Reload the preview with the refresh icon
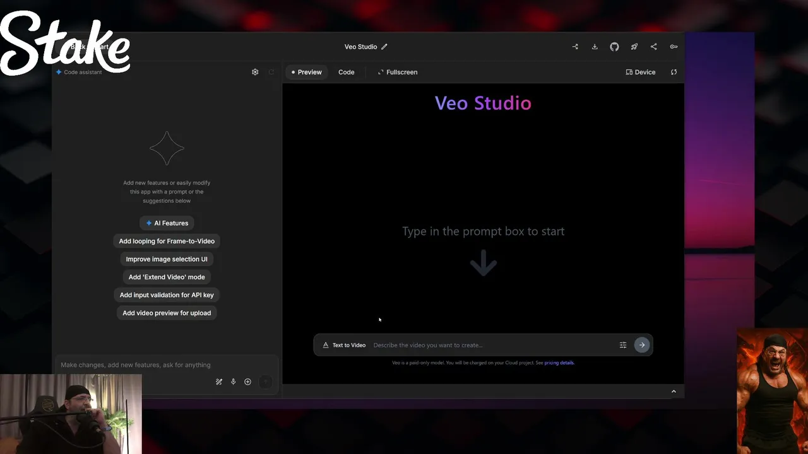 coord(674,72)
